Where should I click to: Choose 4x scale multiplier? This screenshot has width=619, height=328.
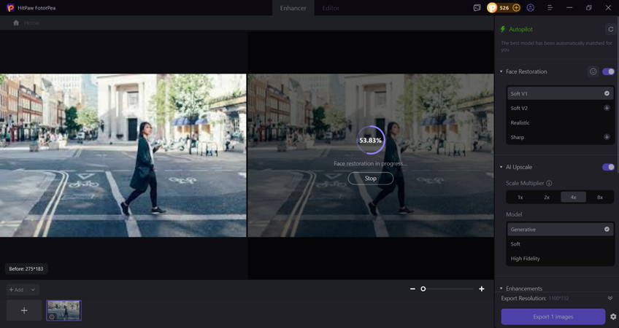573,197
